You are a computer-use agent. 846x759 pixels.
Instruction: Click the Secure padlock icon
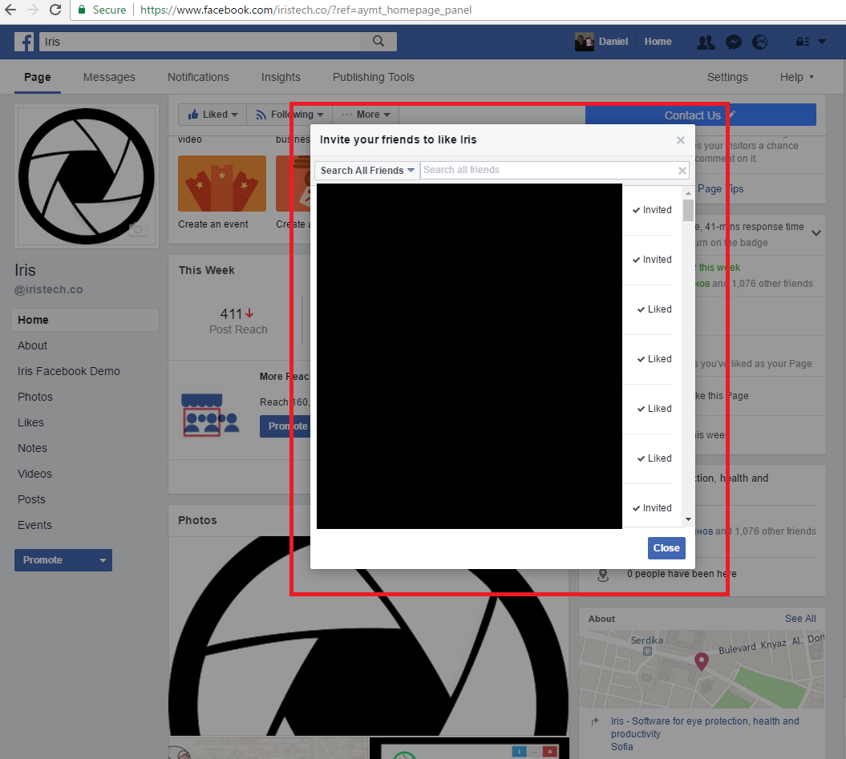82,10
